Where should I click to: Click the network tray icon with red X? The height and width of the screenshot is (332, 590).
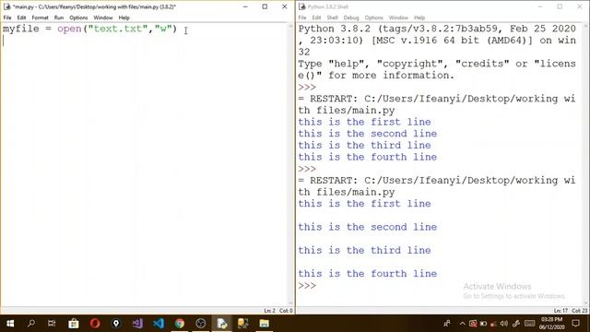(473, 324)
